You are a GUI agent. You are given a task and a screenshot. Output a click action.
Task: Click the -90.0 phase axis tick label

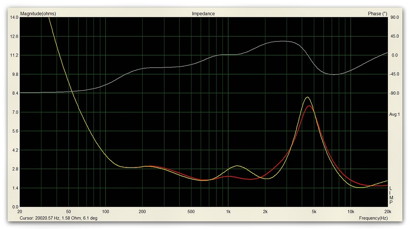coord(395,93)
